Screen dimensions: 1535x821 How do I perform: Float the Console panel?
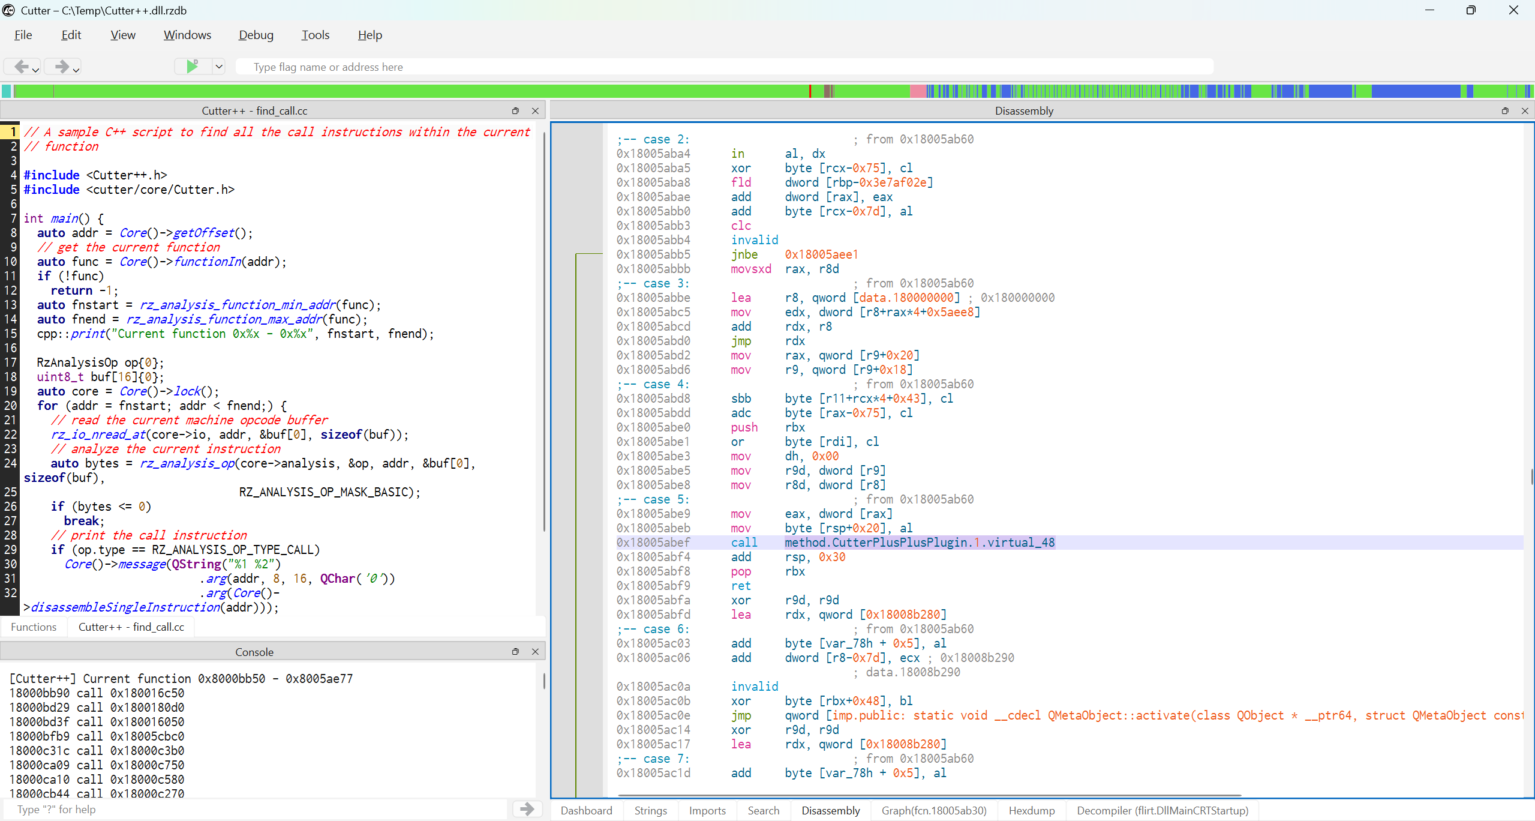click(x=515, y=652)
